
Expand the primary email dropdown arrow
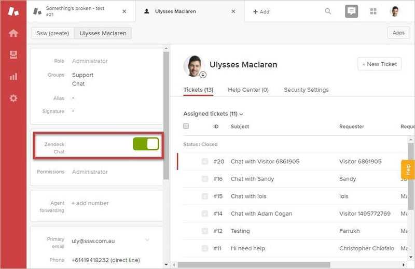(x=147, y=239)
